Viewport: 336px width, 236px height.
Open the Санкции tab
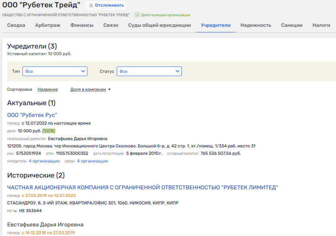point(292,25)
